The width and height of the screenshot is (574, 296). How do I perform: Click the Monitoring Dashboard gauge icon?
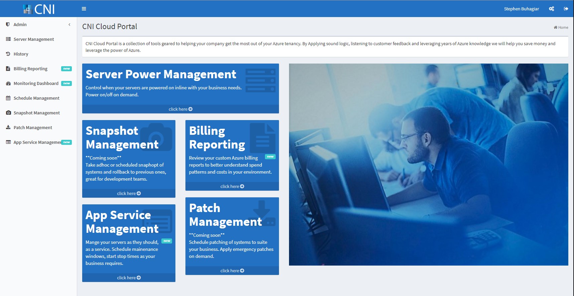[x=8, y=83]
